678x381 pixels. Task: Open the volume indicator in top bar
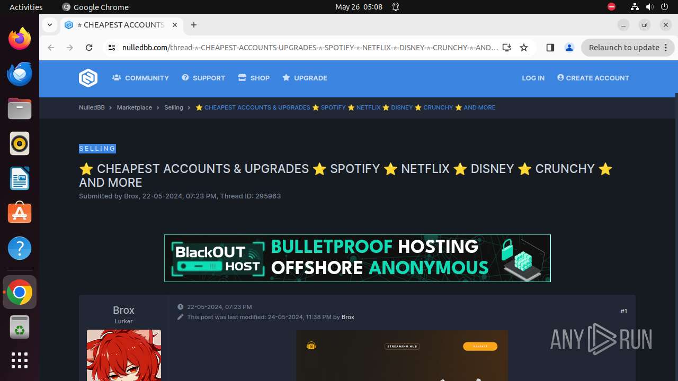tap(649, 7)
